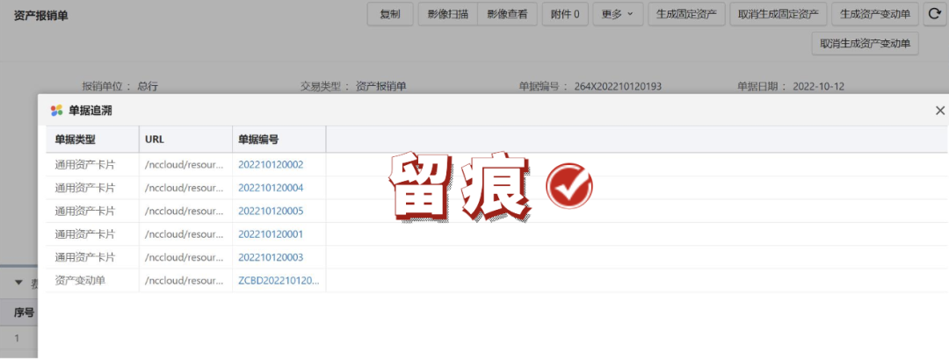Open document link 202210120004
Viewport: 949px width, 359px height.
[271, 188]
